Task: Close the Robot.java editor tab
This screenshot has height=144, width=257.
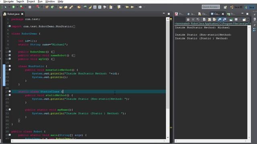Action: pos(22,14)
